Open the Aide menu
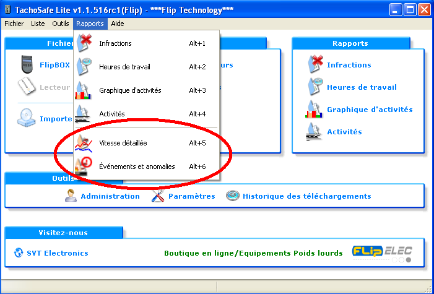Viewport: 434px width, 294px height. (x=117, y=24)
